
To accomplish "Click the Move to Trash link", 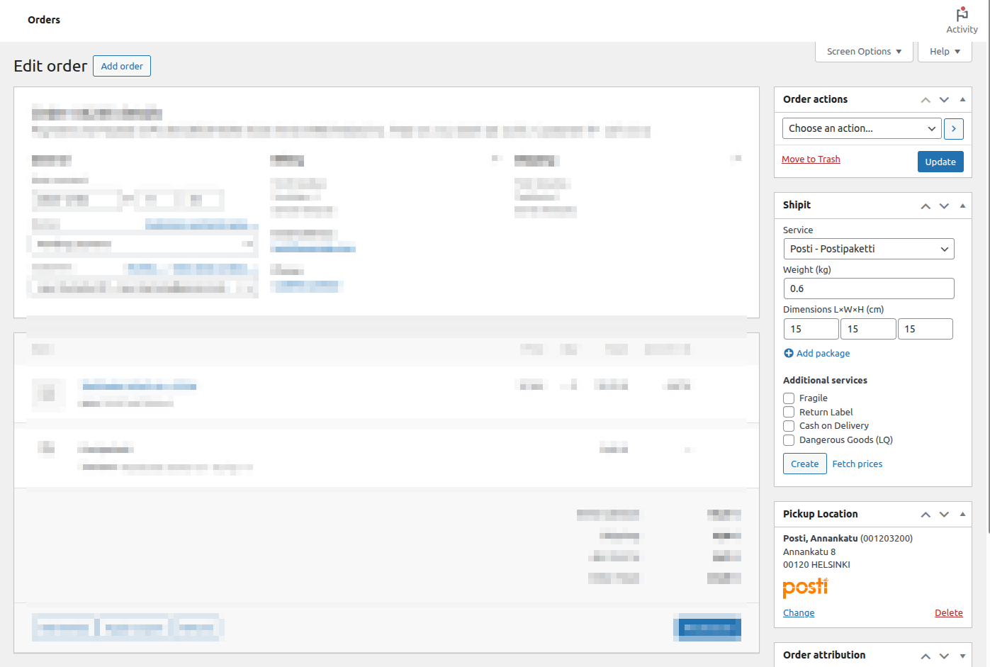I will 811,159.
